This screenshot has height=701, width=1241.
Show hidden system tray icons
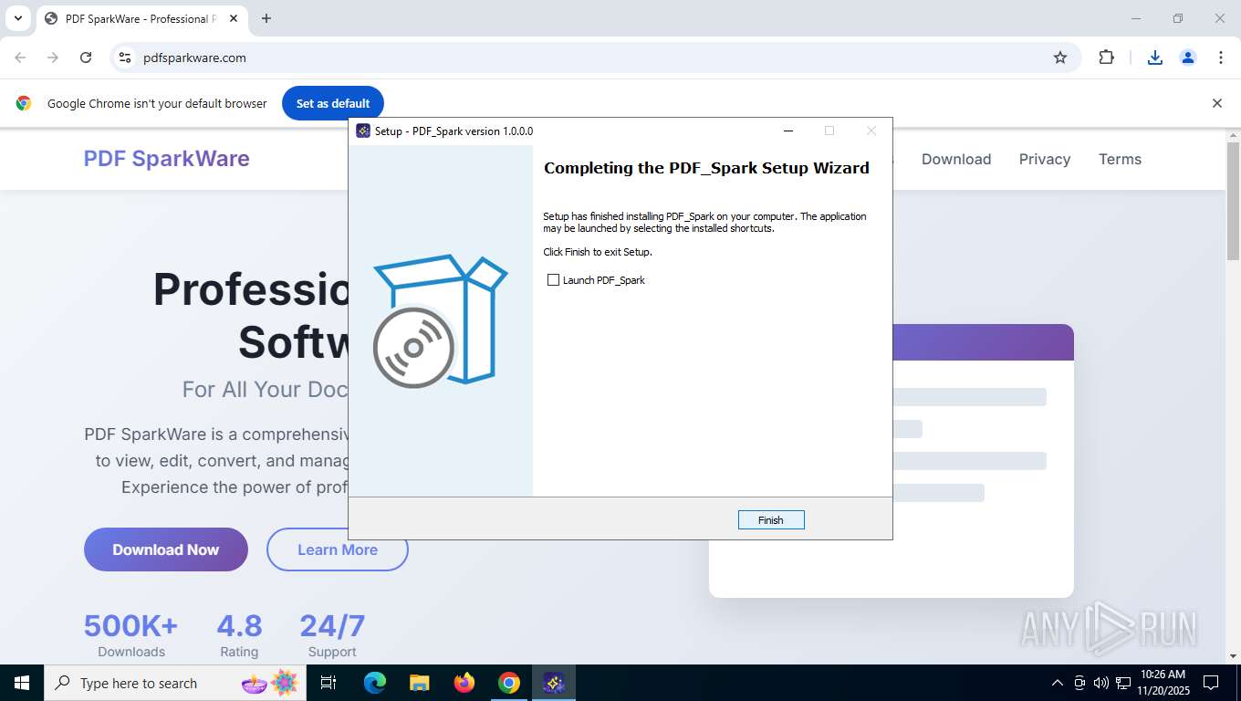point(1058,683)
